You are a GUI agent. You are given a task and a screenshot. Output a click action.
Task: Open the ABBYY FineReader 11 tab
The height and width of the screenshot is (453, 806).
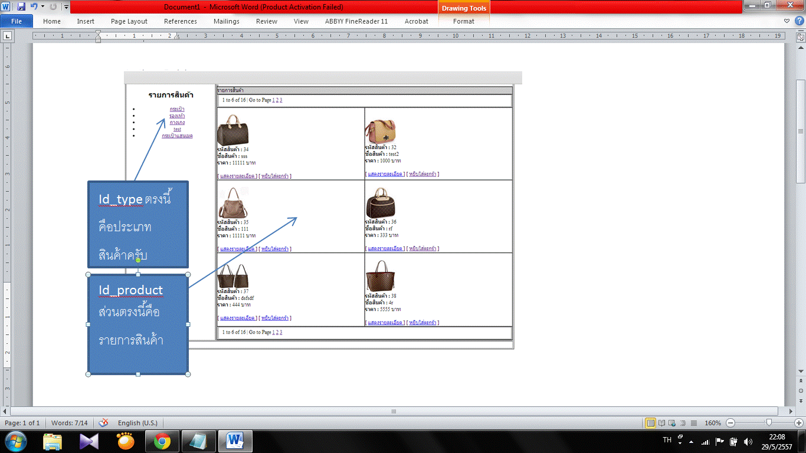click(x=356, y=21)
